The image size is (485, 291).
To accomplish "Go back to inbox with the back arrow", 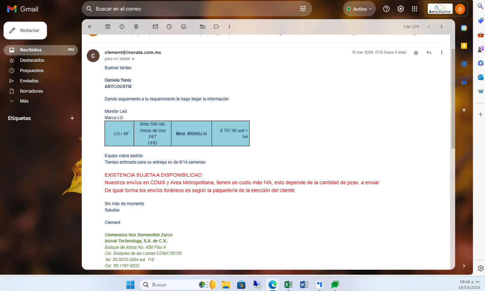I will point(90,27).
